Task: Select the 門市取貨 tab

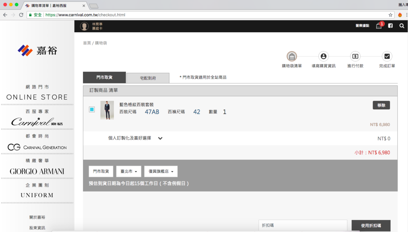Action: coord(104,78)
